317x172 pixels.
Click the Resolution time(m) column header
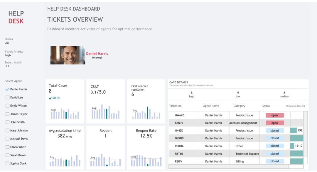click(x=296, y=106)
